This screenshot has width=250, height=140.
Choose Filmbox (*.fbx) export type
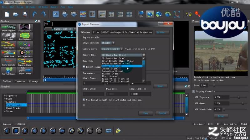pos(122,74)
